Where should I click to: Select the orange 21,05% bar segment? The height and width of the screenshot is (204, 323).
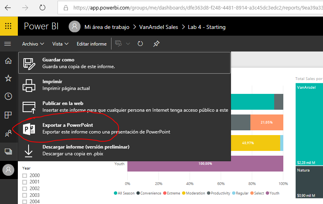point(267,122)
